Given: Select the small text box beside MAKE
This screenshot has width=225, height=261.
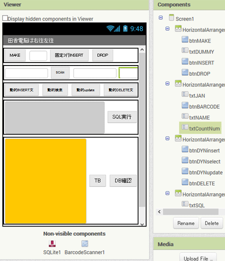Looking at the screenshot, I should coord(38,55).
